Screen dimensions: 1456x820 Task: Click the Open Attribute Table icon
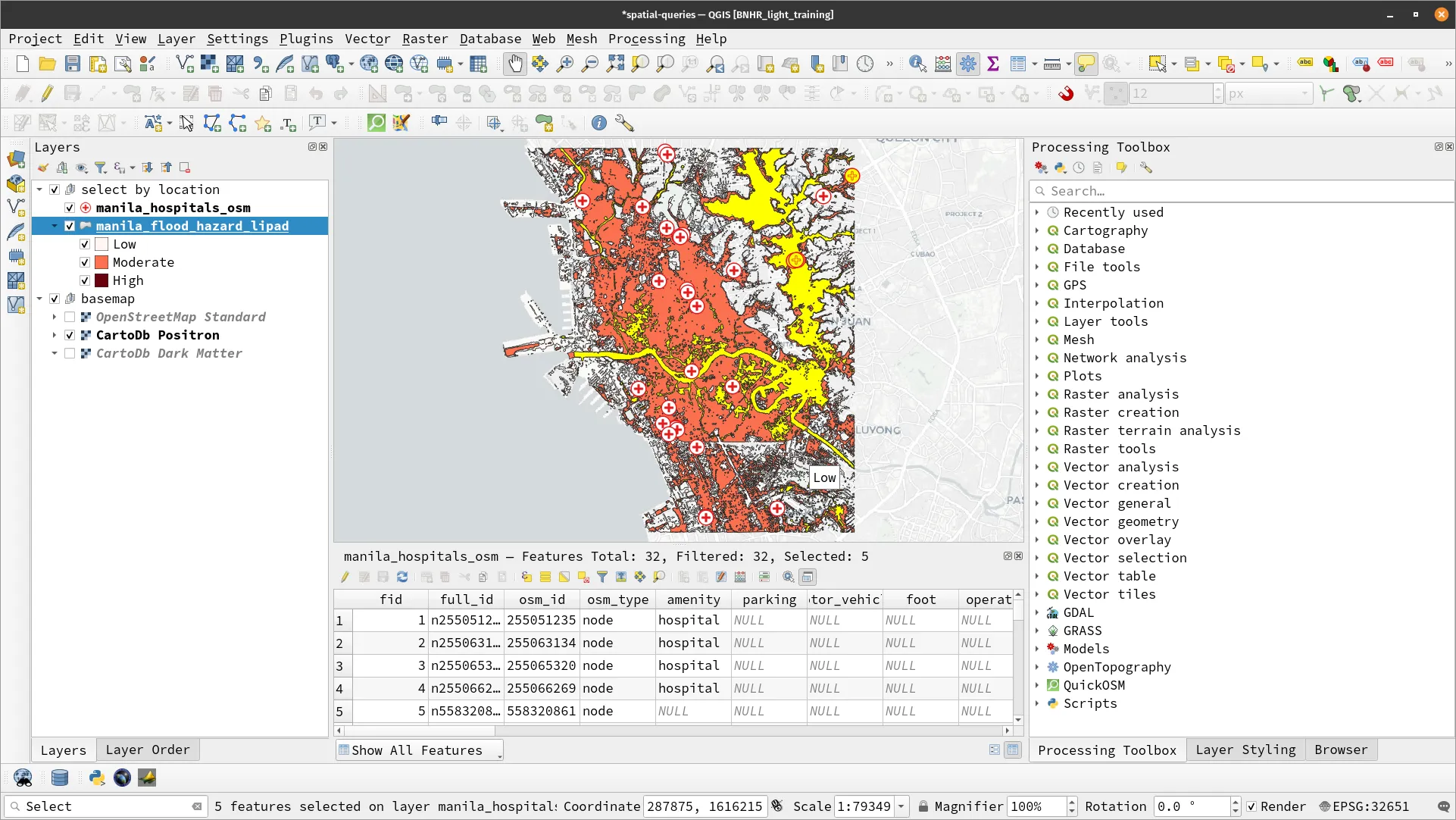pos(478,64)
